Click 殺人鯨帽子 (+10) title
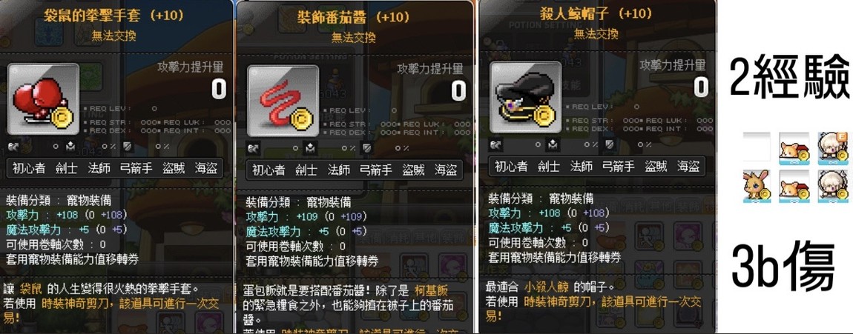Screen dimensions: 853x334 [595, 13]
